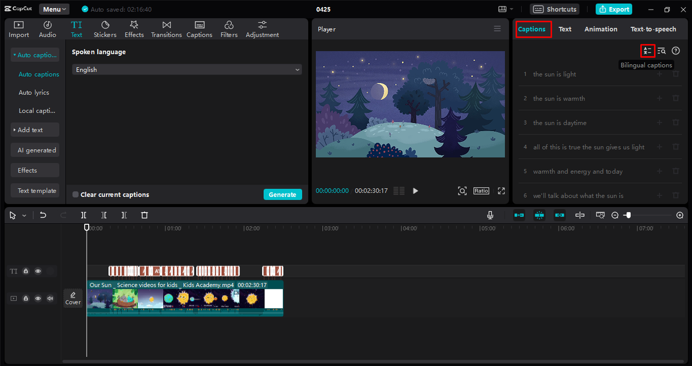The image size is (692, 366).
Task: Open the Transitions panel
Action: 167,29
